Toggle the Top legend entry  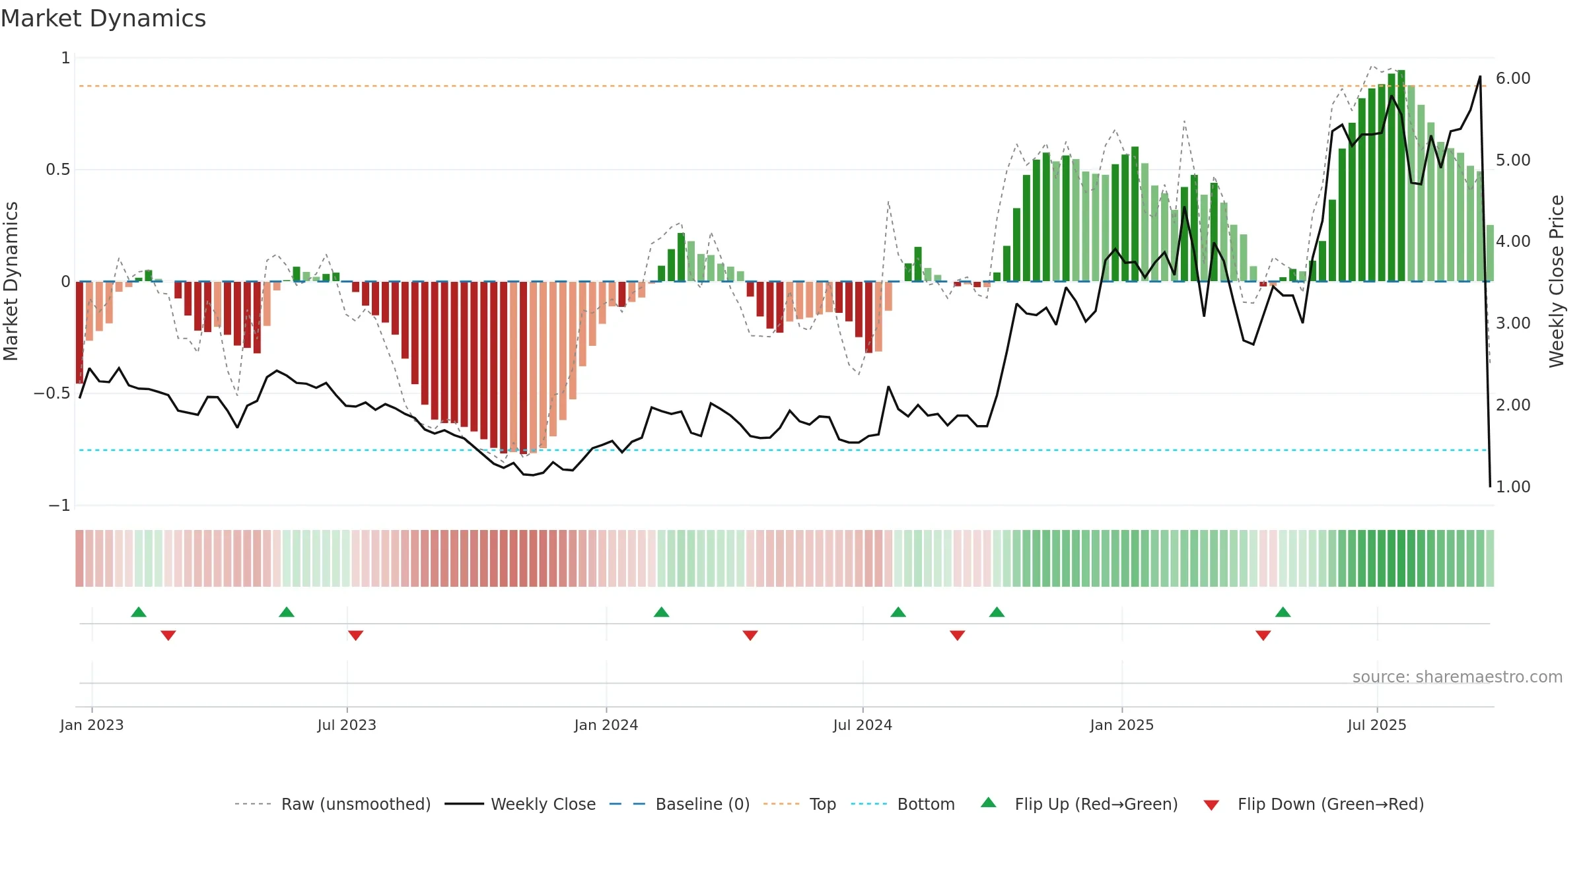[800, 804]
